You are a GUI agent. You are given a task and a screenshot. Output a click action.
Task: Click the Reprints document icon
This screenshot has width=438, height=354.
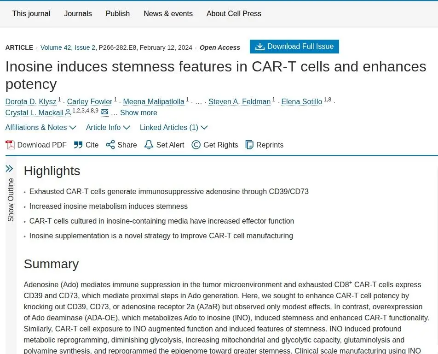click(249, 145)
